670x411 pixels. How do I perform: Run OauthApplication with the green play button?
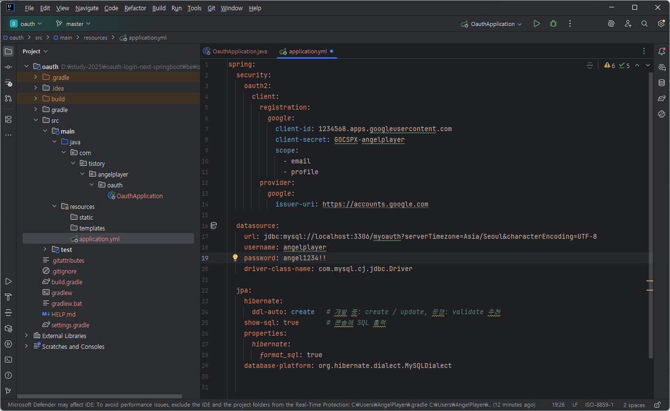coord(537,23)
